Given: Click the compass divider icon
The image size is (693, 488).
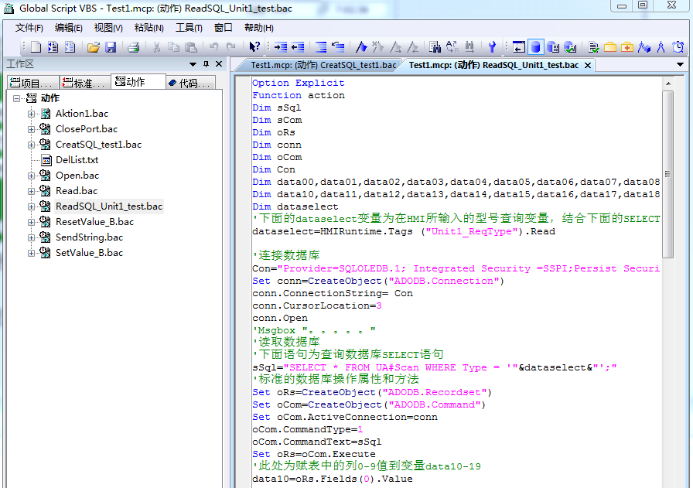Looking at the screenshot, I should click(661, 47).
